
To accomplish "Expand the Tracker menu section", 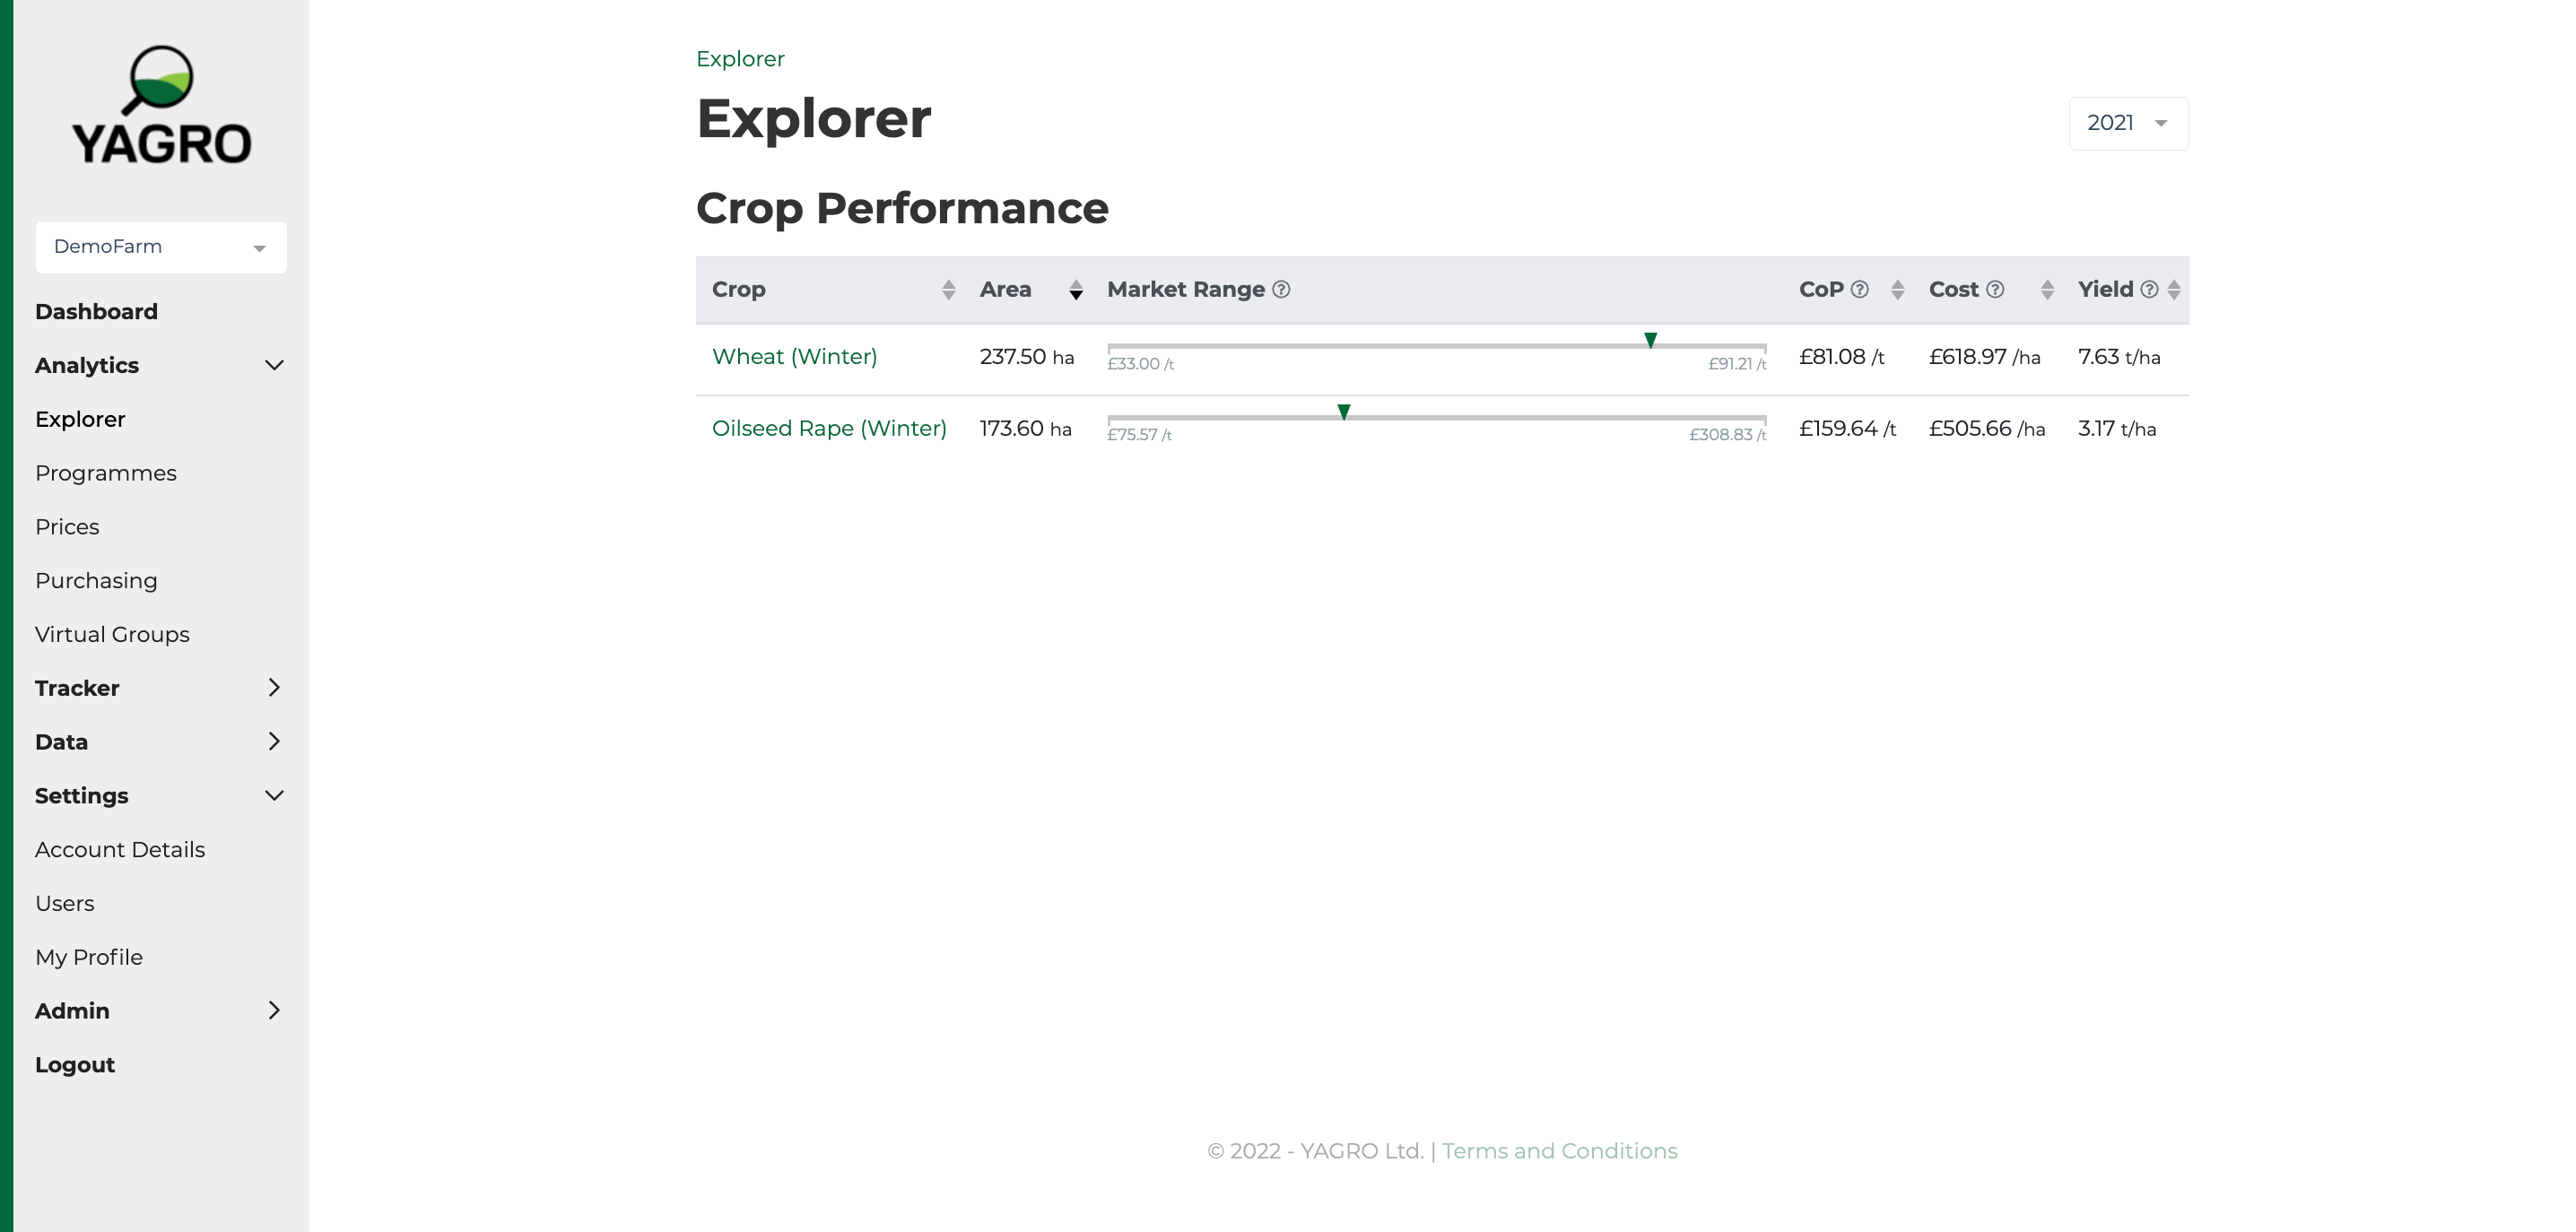I will click(274, 688).
